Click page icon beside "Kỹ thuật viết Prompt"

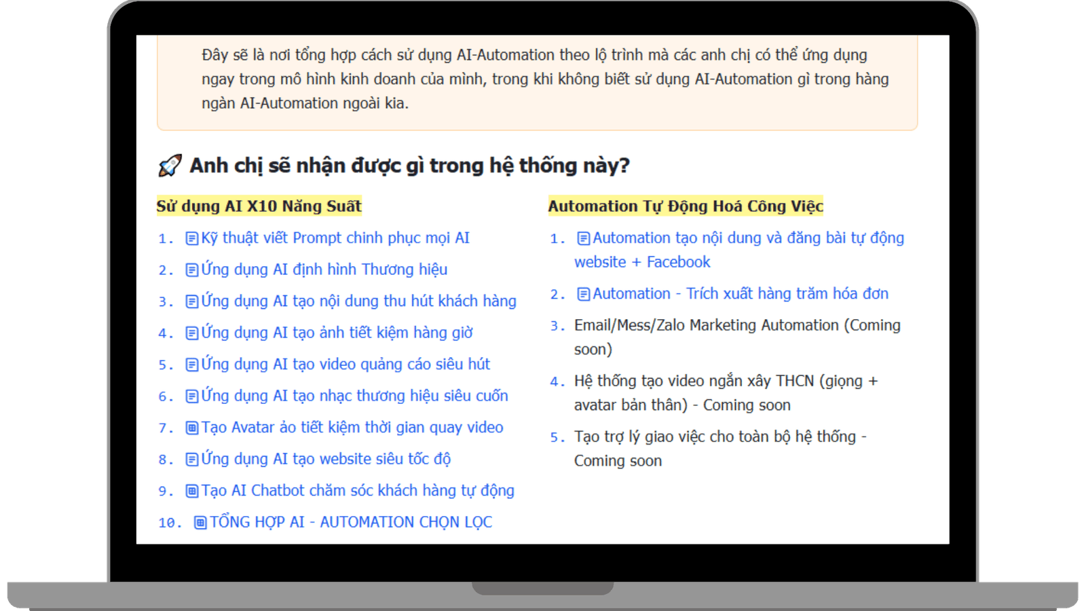click(192, 238)
